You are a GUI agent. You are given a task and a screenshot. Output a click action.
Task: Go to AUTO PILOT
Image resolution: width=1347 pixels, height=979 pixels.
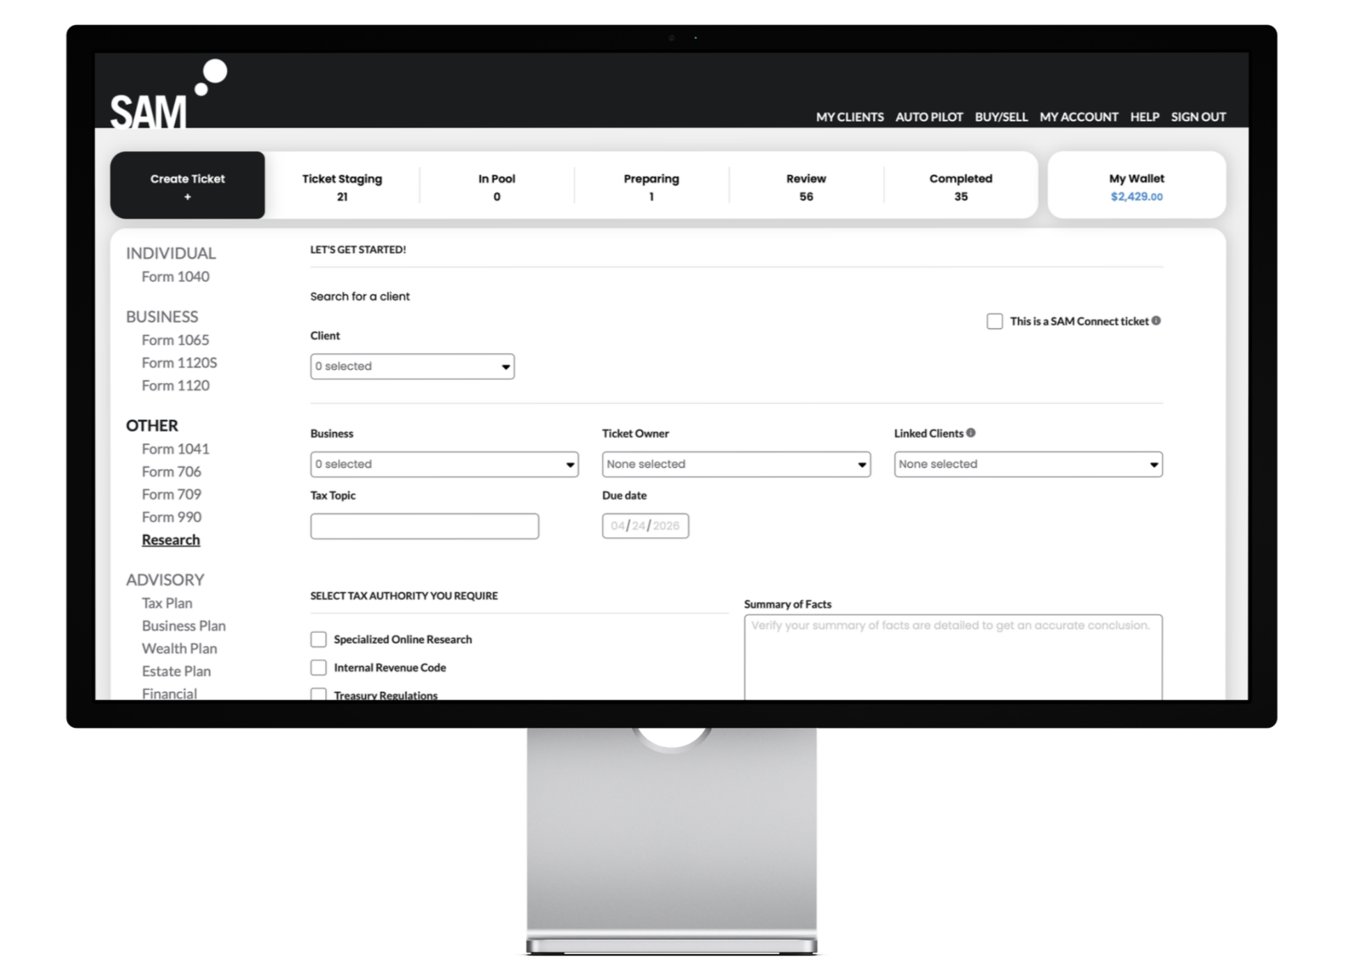[929, 117]
